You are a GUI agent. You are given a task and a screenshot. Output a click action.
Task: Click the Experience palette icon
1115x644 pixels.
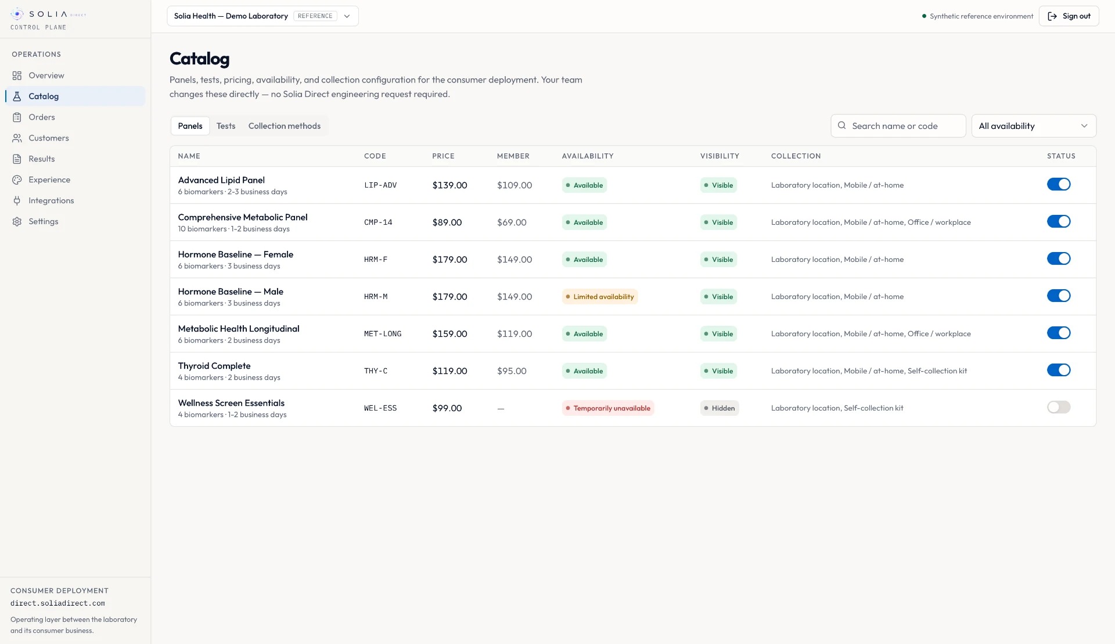click(x=17, y=180)
